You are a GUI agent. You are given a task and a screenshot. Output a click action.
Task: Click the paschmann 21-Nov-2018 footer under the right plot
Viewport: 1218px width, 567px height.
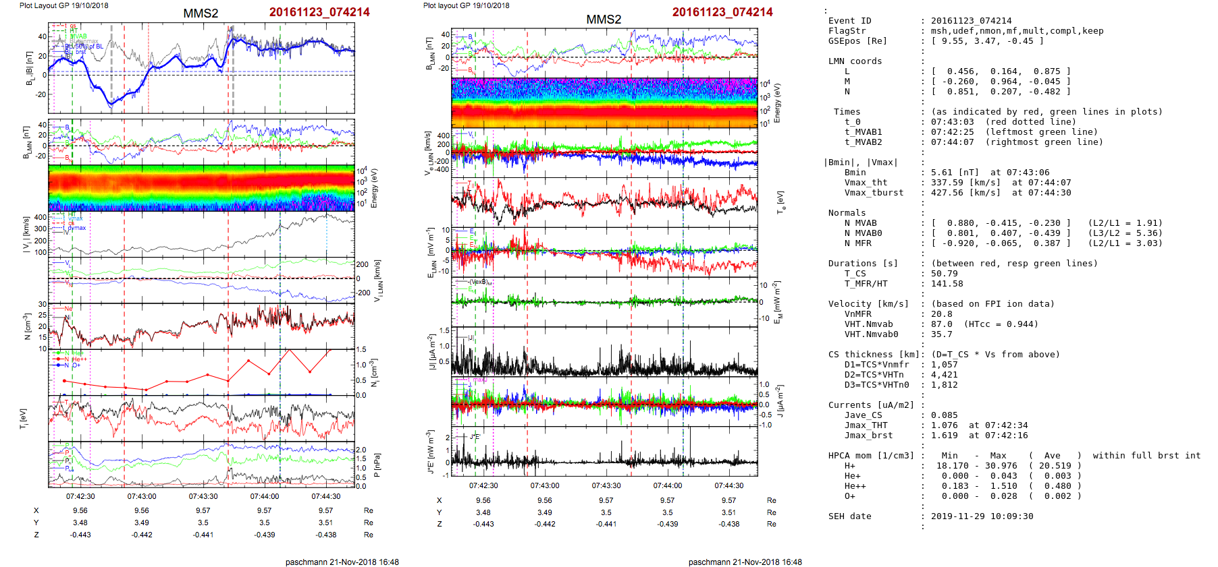click(x=745, y=562)
